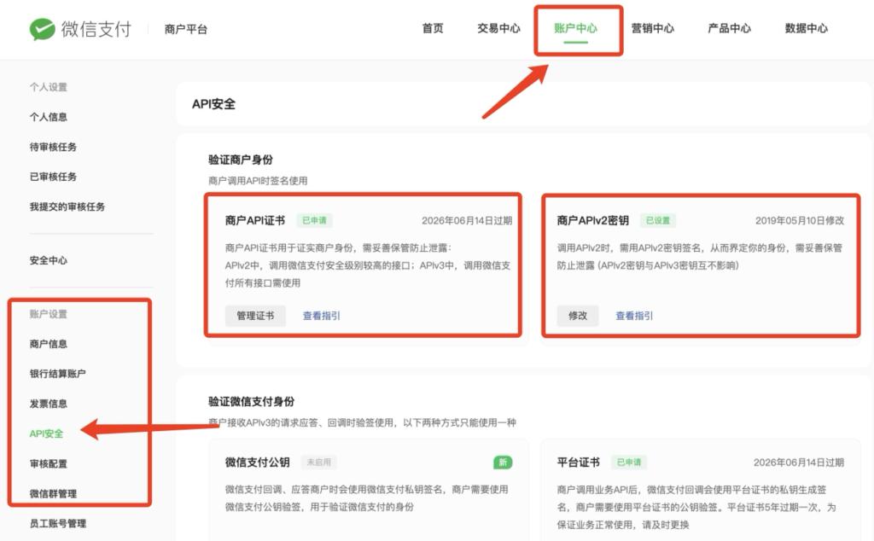This screenshot has height=541, width=874.
Task: Open 审核配置 sidebar item
Action: [x=49, y=463]
